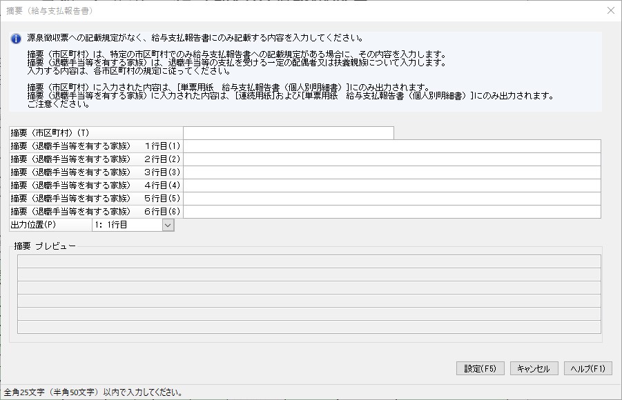622x400 pixels.
Task: Activate the 4行目 退職手当等 input box
Action: (x=391, y=186)
